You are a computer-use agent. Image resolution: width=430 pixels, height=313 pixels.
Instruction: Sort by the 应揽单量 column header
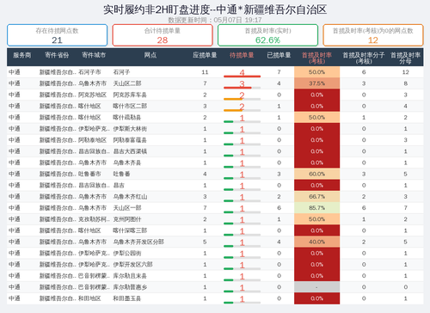click(x=205, y=55)
